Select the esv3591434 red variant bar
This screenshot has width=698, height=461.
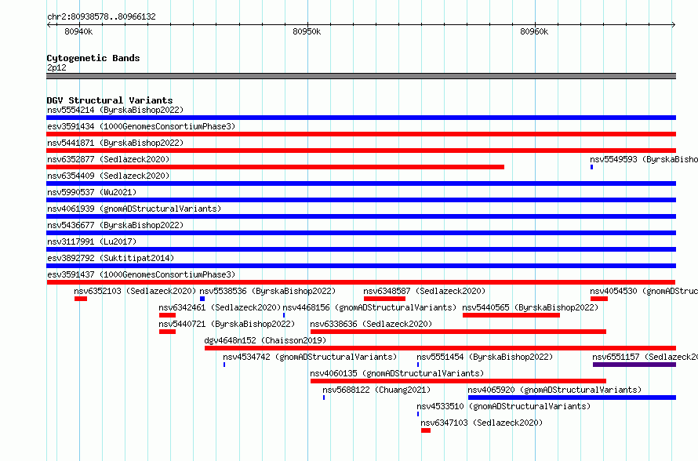[361, 134]
